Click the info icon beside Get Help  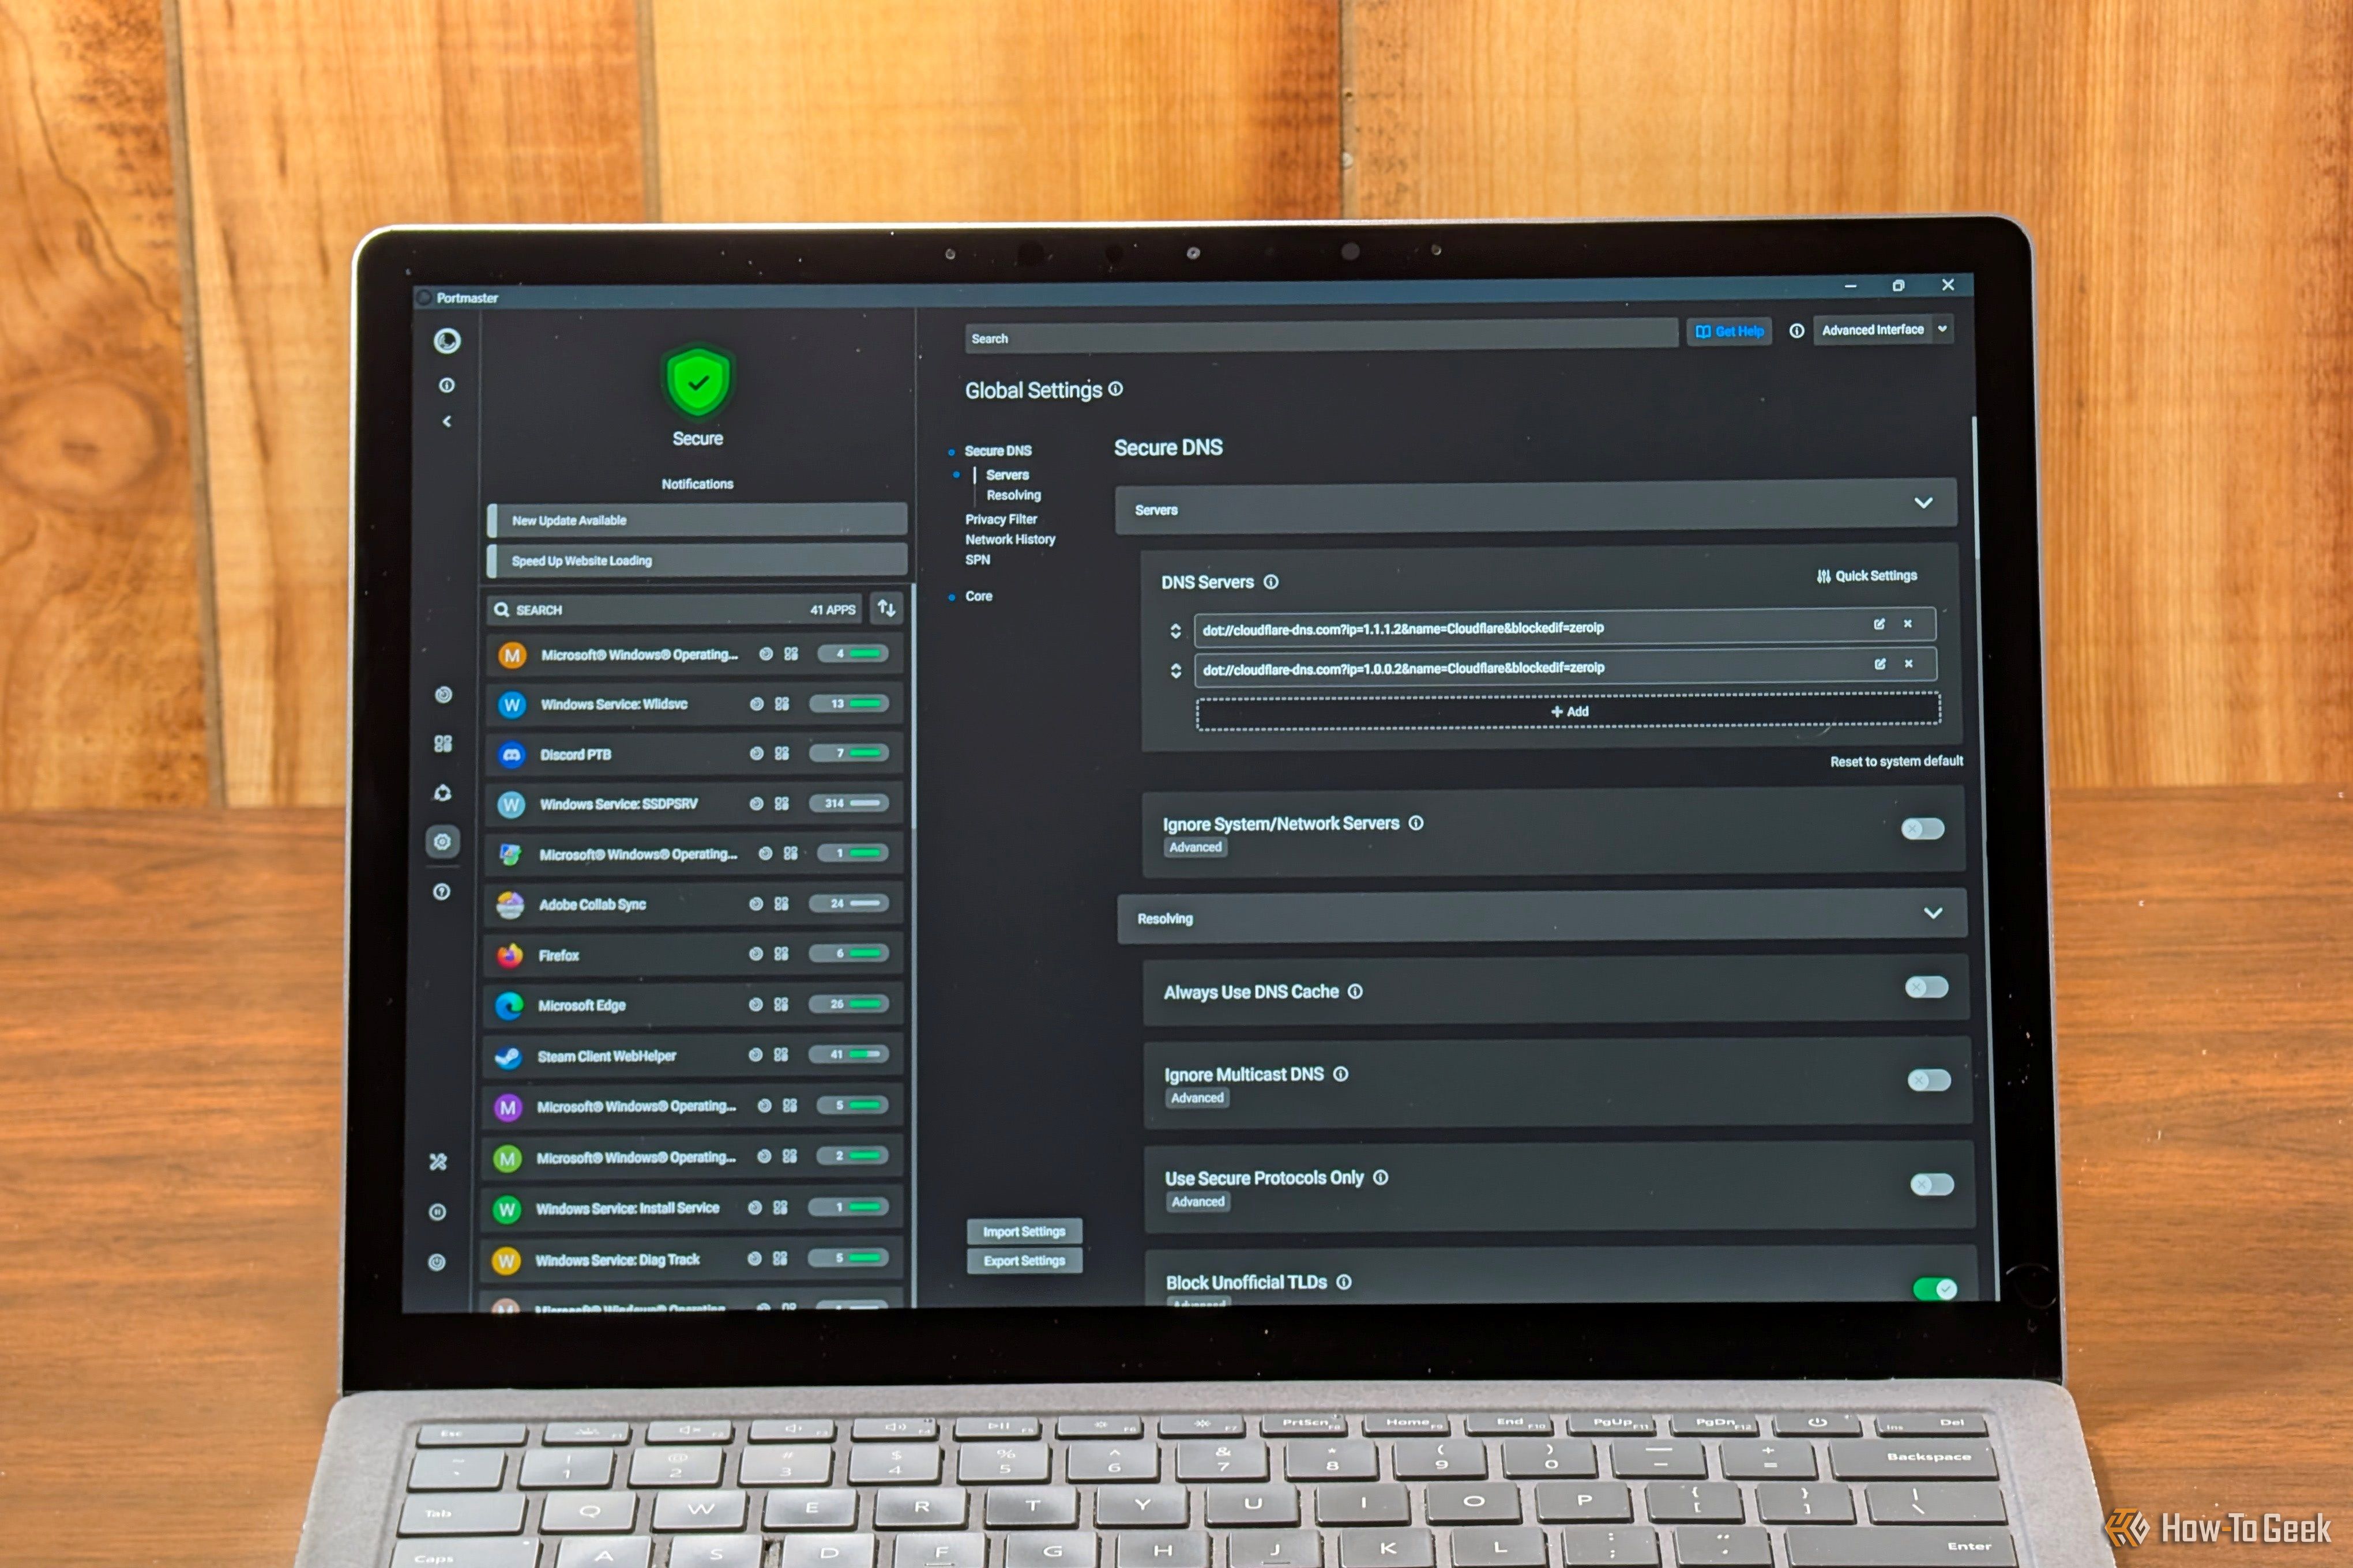pos(1797,331)
